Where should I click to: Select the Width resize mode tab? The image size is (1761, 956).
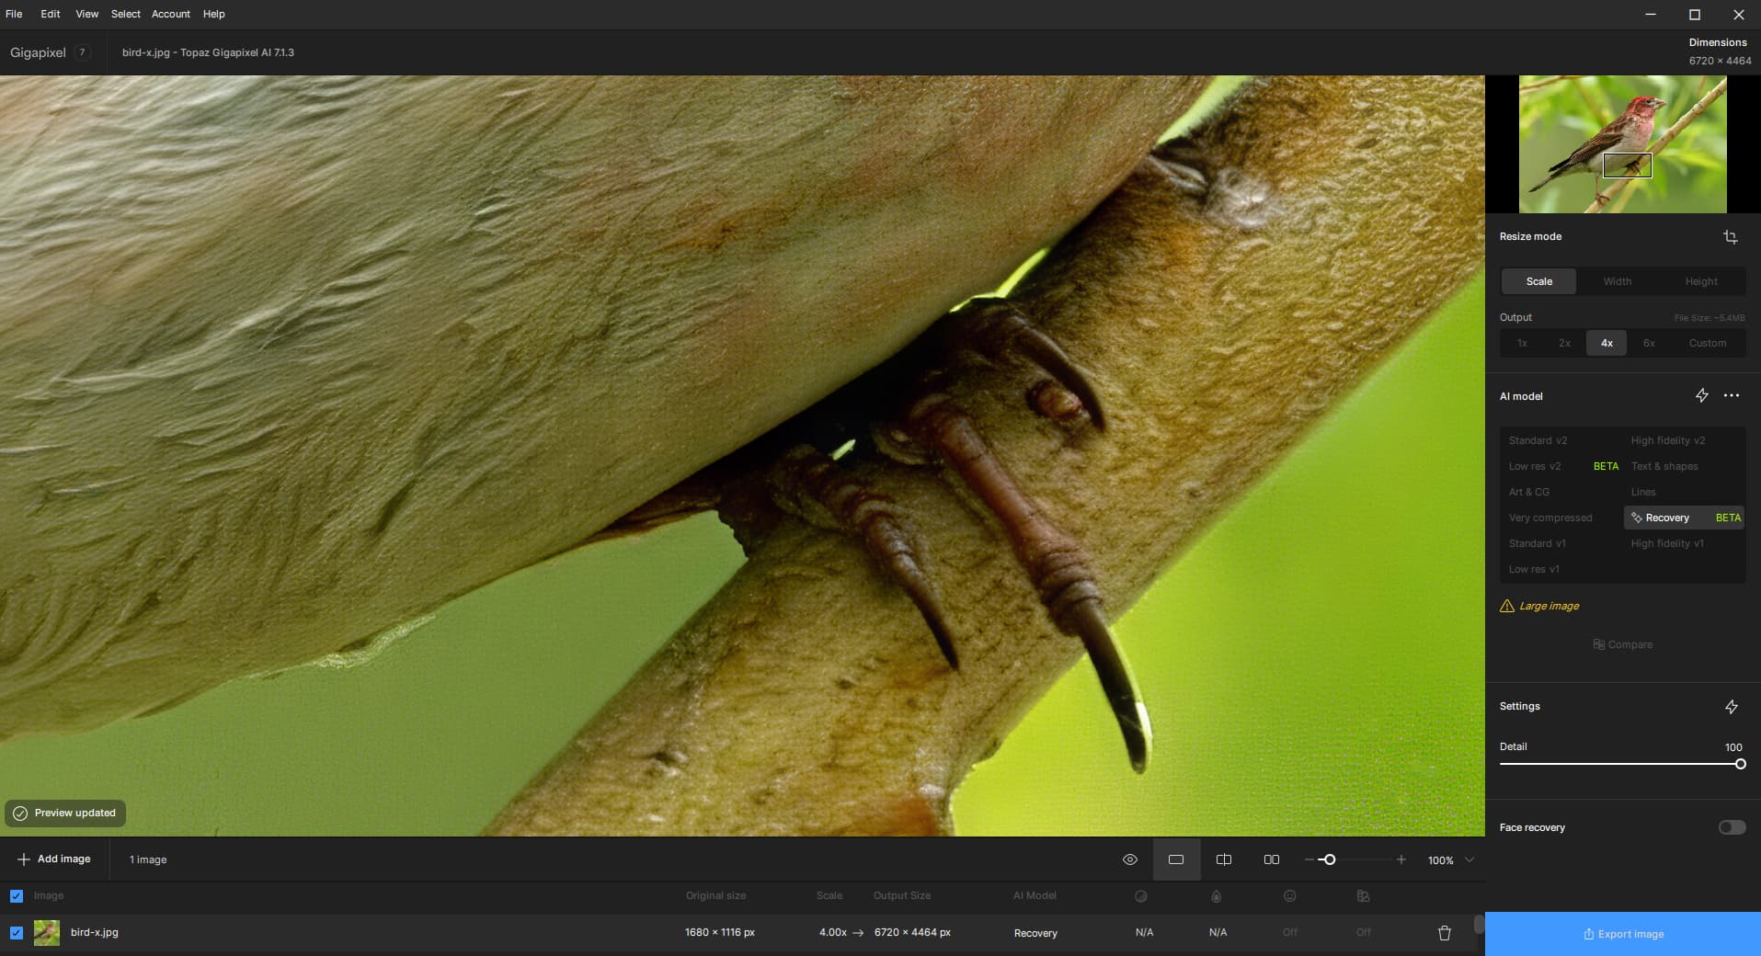(x=1617, y=281)
